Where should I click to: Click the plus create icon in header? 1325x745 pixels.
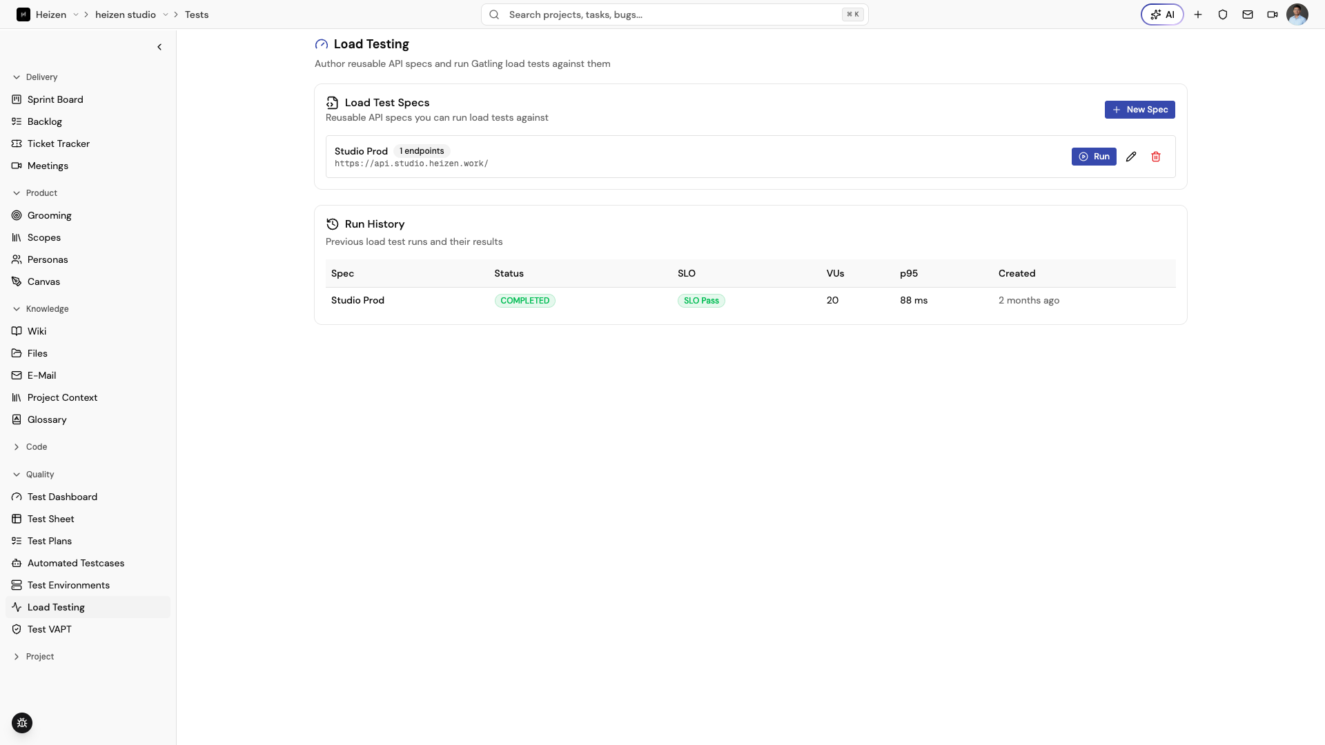1198,14
